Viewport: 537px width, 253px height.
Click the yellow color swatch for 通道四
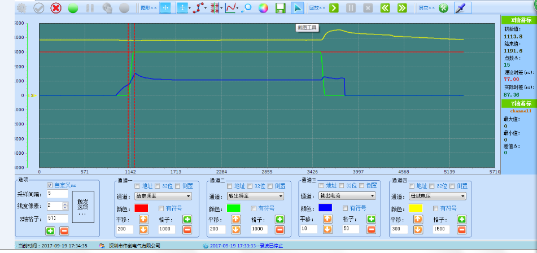tap(416, 208)
